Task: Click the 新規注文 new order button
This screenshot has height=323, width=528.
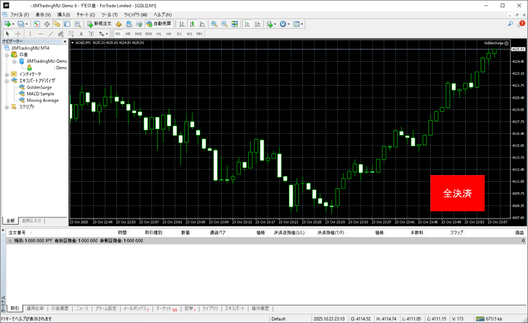Action: [x=98, y=24]
